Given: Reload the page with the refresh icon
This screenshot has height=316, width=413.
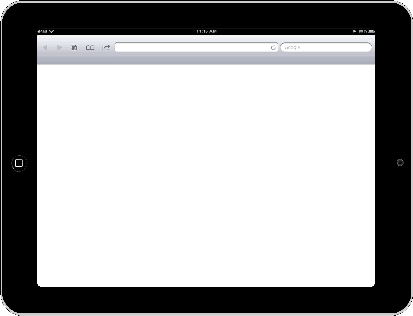Looking at the screenshot, I should tap(273, 48).
